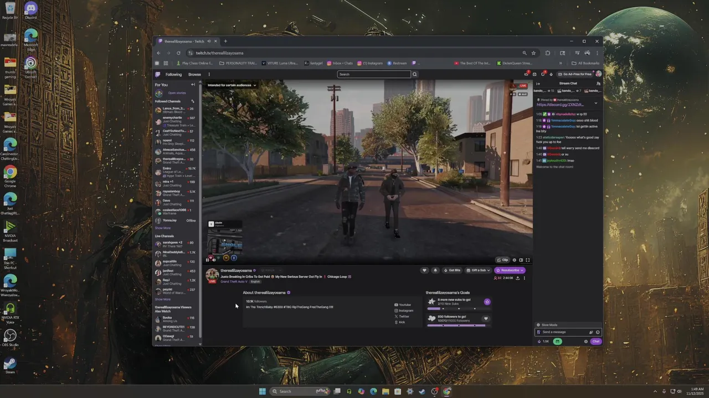Enter fullscreen on the video player

click(x=528, y=260)
